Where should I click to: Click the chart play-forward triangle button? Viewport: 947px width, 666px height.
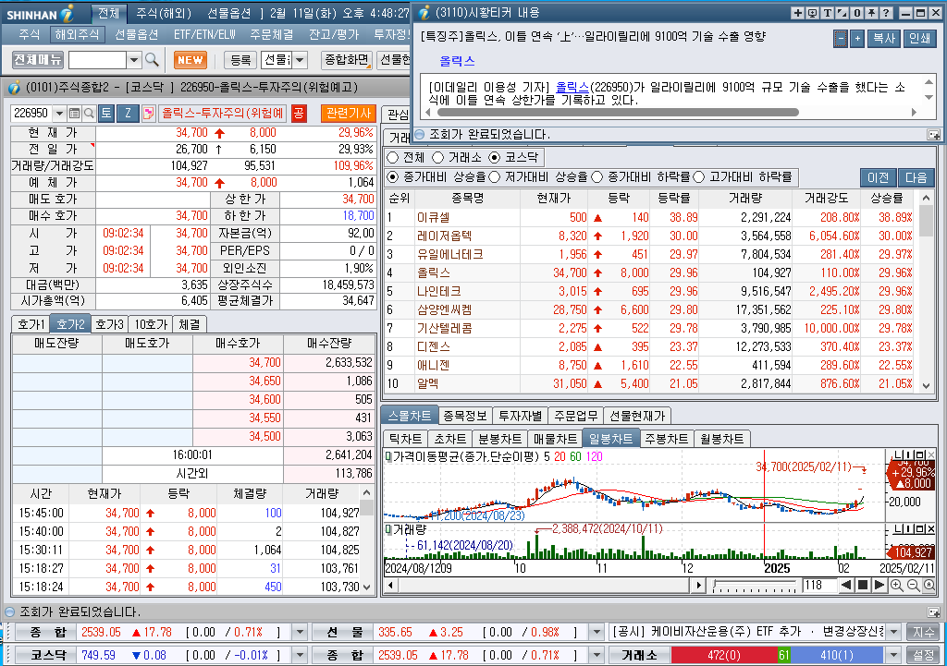[x=879, y=585]
